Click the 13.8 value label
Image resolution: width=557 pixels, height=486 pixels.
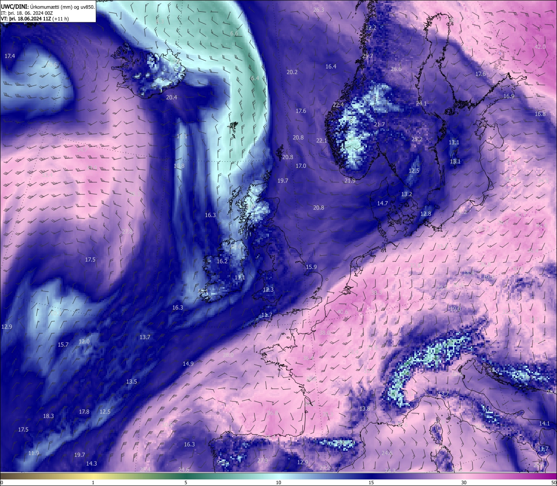[x=365, y=409]
